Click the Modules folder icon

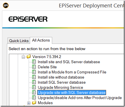click(34, 102)
